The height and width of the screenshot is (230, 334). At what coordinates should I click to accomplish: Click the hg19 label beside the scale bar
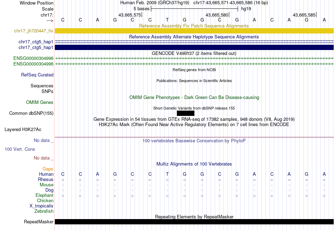[246, 9]
